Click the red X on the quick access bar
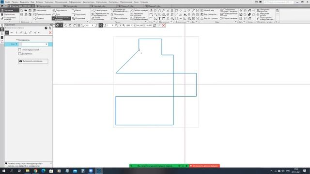Viewport: 310px width, 174px height. 163,26
